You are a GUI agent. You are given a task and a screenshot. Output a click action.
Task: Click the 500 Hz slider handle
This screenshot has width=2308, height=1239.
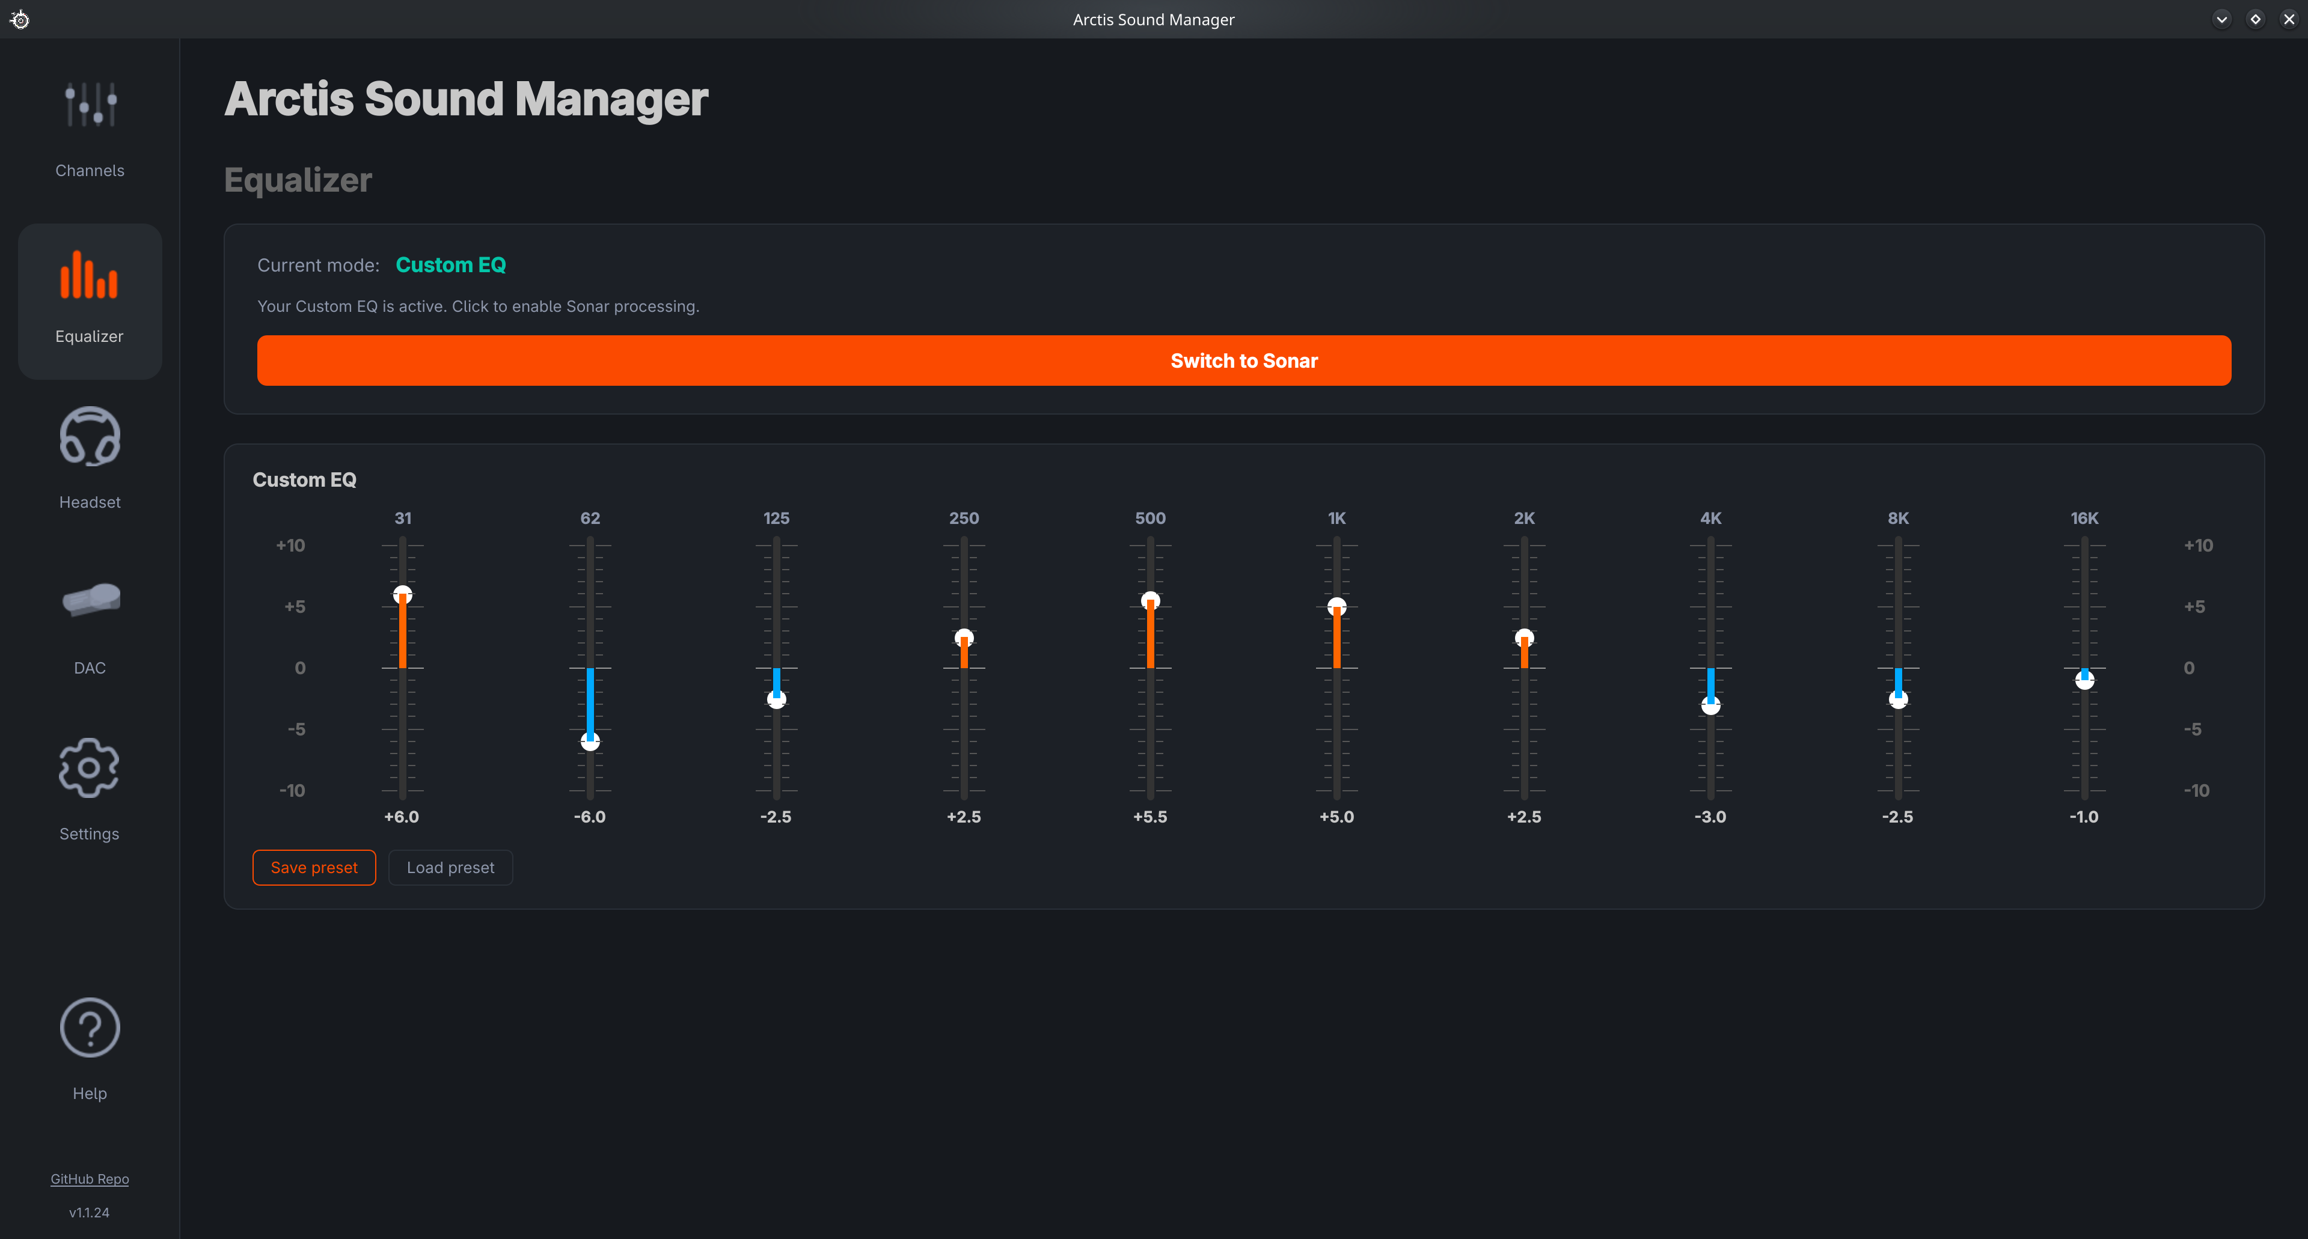1151,601
